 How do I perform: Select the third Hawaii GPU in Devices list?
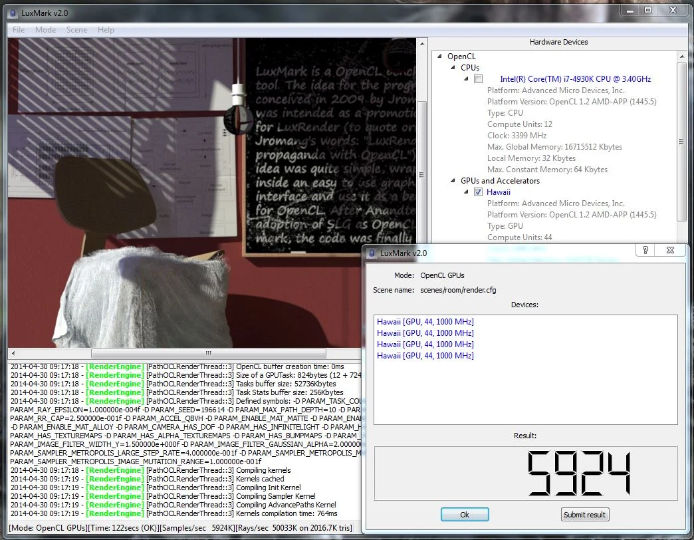tap(425, 344)
